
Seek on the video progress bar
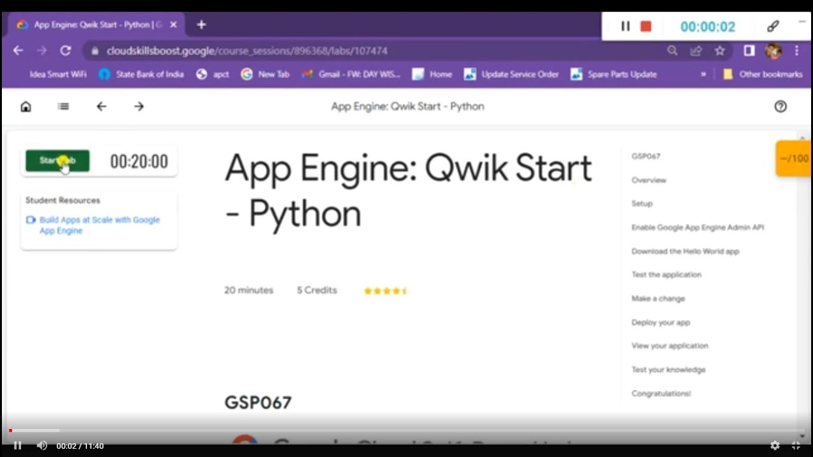pyautogui.click(x=406, y=431)
